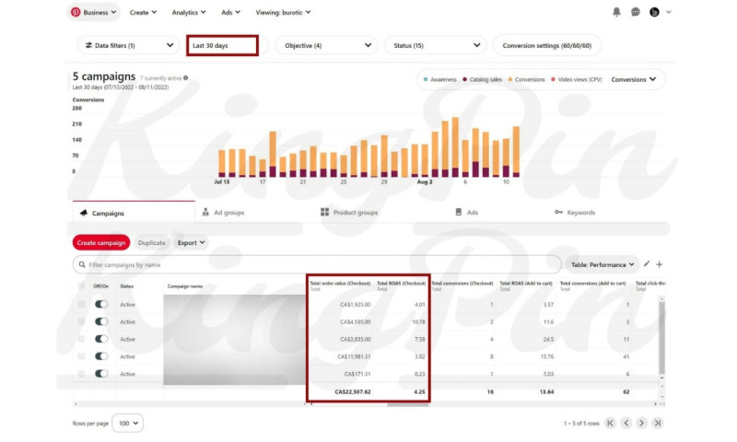Click the Pinterest logo icon
The height and width of the screenshot is (442, 737).
pyautogui.click(x=76, y=12)
